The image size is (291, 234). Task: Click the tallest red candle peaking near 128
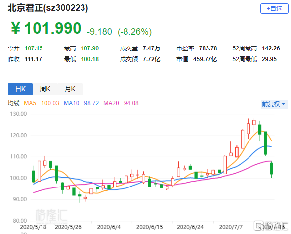point(249,129)
